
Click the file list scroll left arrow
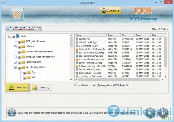77,80
